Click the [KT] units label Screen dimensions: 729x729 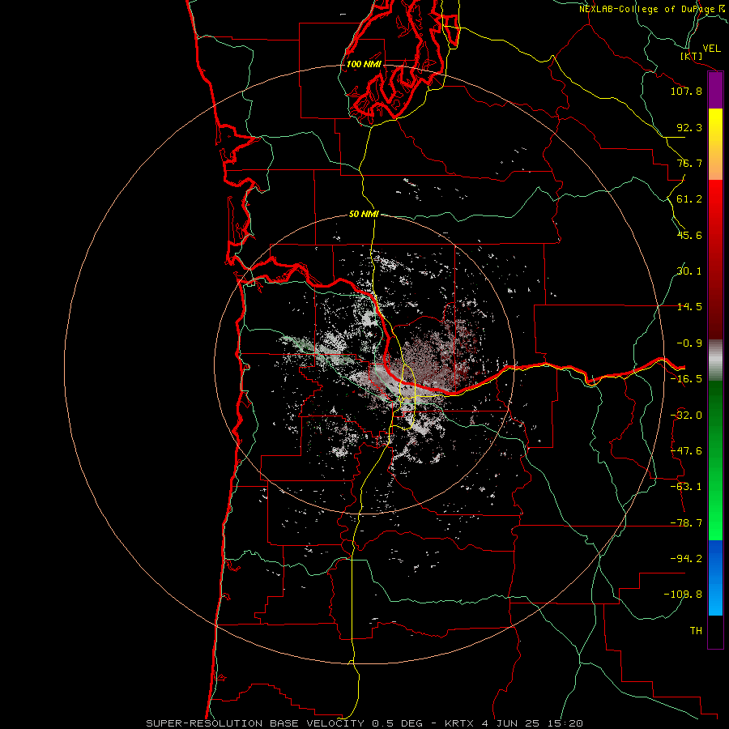pos(692,56)
